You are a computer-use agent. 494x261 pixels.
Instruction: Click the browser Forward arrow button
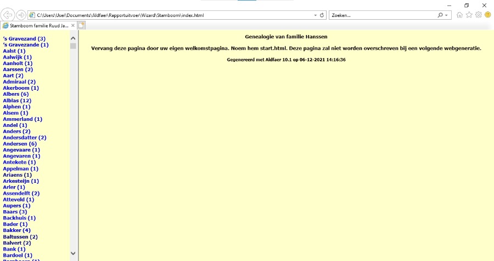click(21, 15)
